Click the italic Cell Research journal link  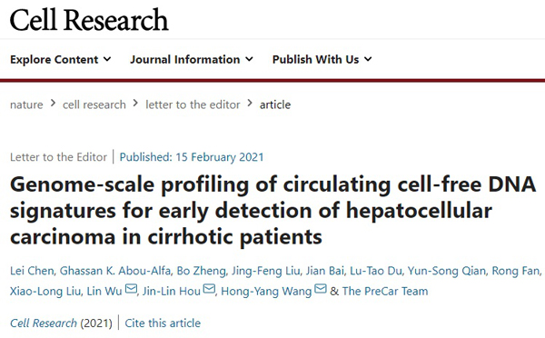pos(44,323)
